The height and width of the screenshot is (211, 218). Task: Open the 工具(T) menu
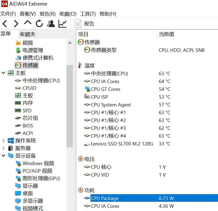pos(88,14)
